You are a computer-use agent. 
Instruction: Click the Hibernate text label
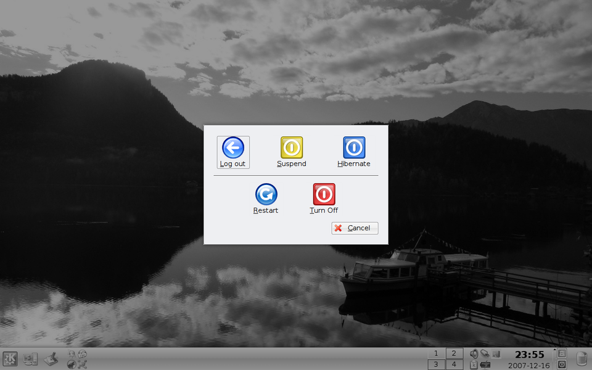354,164
